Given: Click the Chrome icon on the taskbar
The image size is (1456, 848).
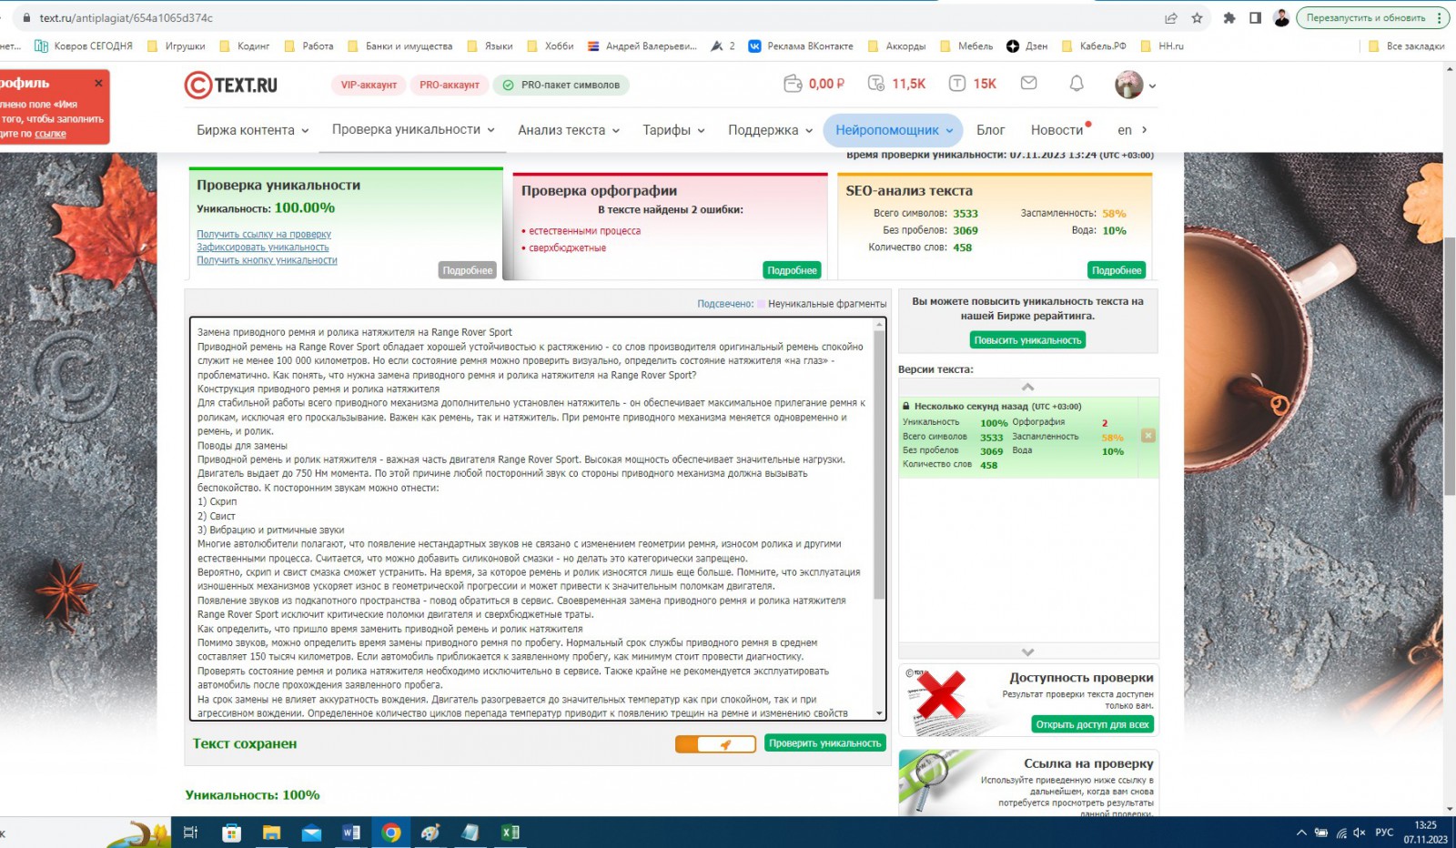Looking at the screenshot, I should 391,833.
